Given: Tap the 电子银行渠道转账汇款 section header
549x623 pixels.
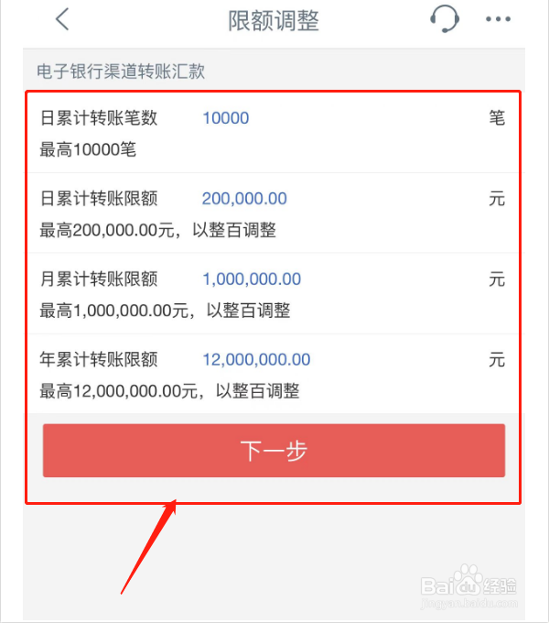Looking at the screenshot, I should [121, 71].
